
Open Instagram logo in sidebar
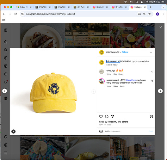pyautogui.click(x=6, y=30)
